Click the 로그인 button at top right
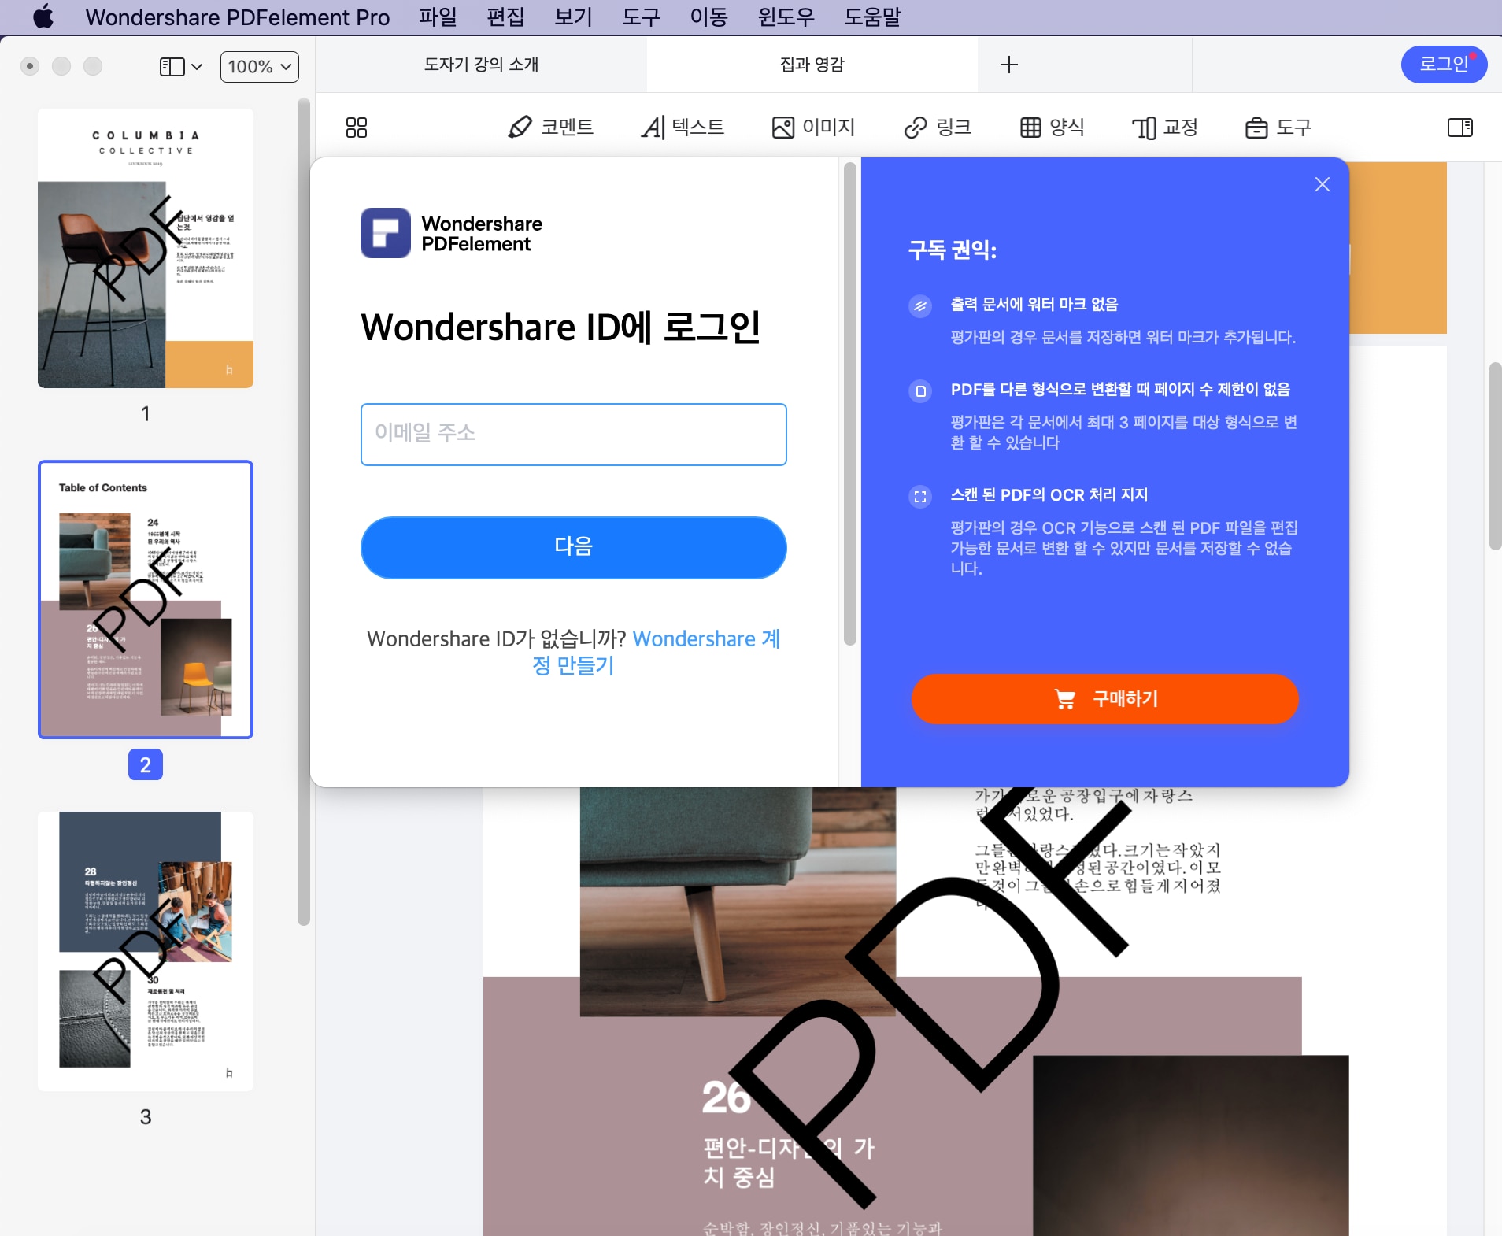Image resolution: width=1502 pixels, height=1236 pixels. click(1444, 64)
